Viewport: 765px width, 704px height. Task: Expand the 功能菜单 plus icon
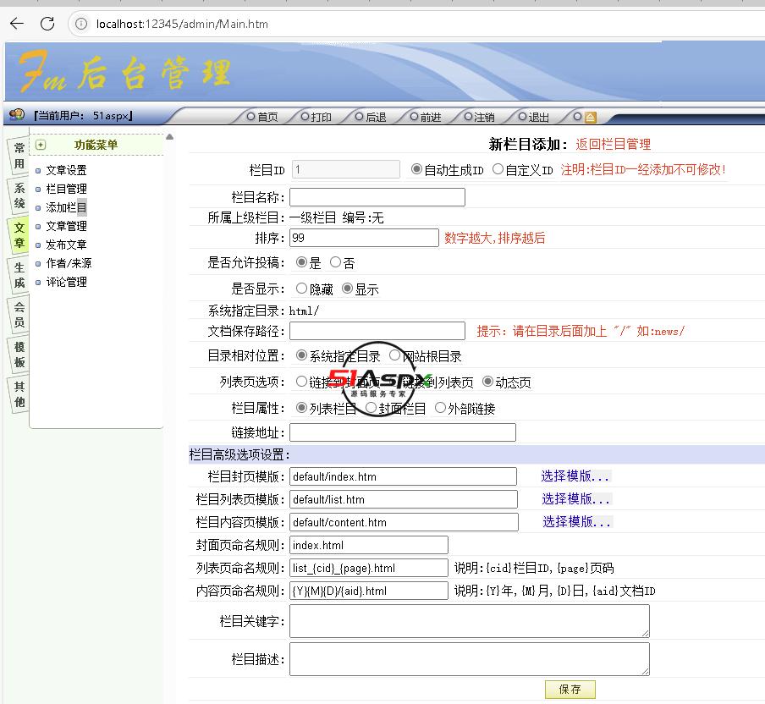pyautogui.click(x=41, y=145)
